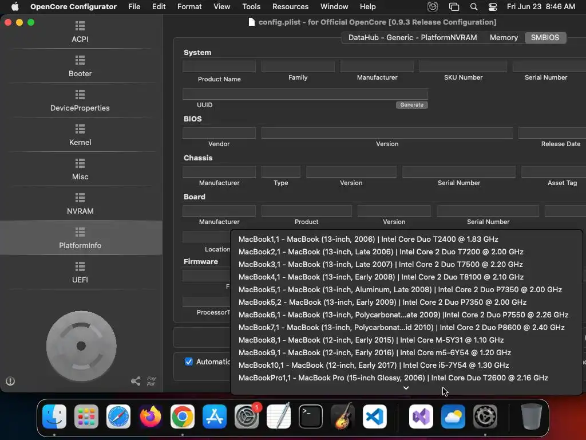Open the Misc section
This screenshot has height=440, width=586.
coord(80,170)
